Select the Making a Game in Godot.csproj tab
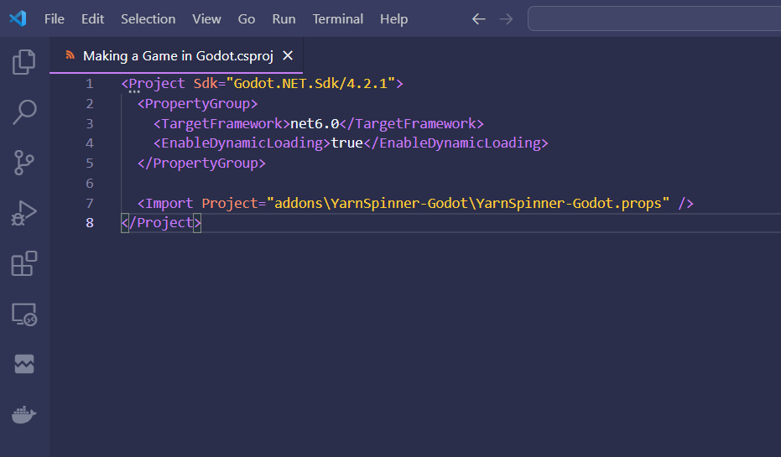Viewport: 781px width, 457px height. [x=176, y=56]
